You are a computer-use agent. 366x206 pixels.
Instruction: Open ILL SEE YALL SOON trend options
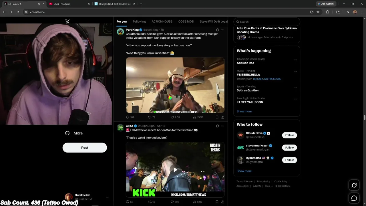coord(295,99)
